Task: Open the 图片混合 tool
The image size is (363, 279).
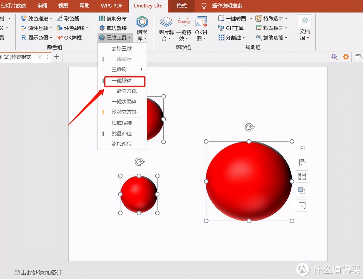Action: click(166, 28)
